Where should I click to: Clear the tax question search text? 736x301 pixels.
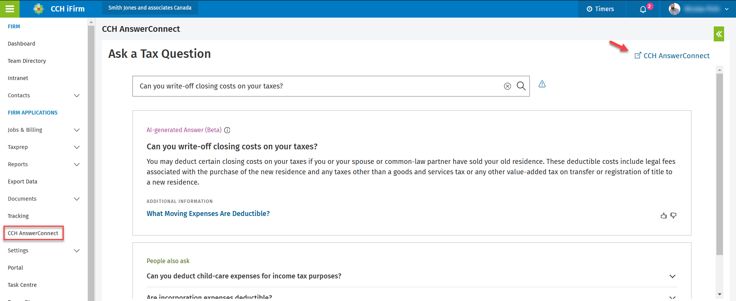(507, 86)
